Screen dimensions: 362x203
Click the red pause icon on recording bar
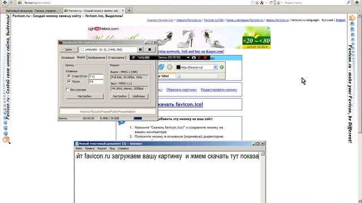199,58
